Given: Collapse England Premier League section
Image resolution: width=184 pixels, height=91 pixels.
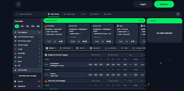Looking at the screenshot, I should [x=142, y=55].
